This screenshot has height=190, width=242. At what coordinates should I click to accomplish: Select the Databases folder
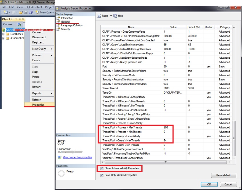coord(14,34)
